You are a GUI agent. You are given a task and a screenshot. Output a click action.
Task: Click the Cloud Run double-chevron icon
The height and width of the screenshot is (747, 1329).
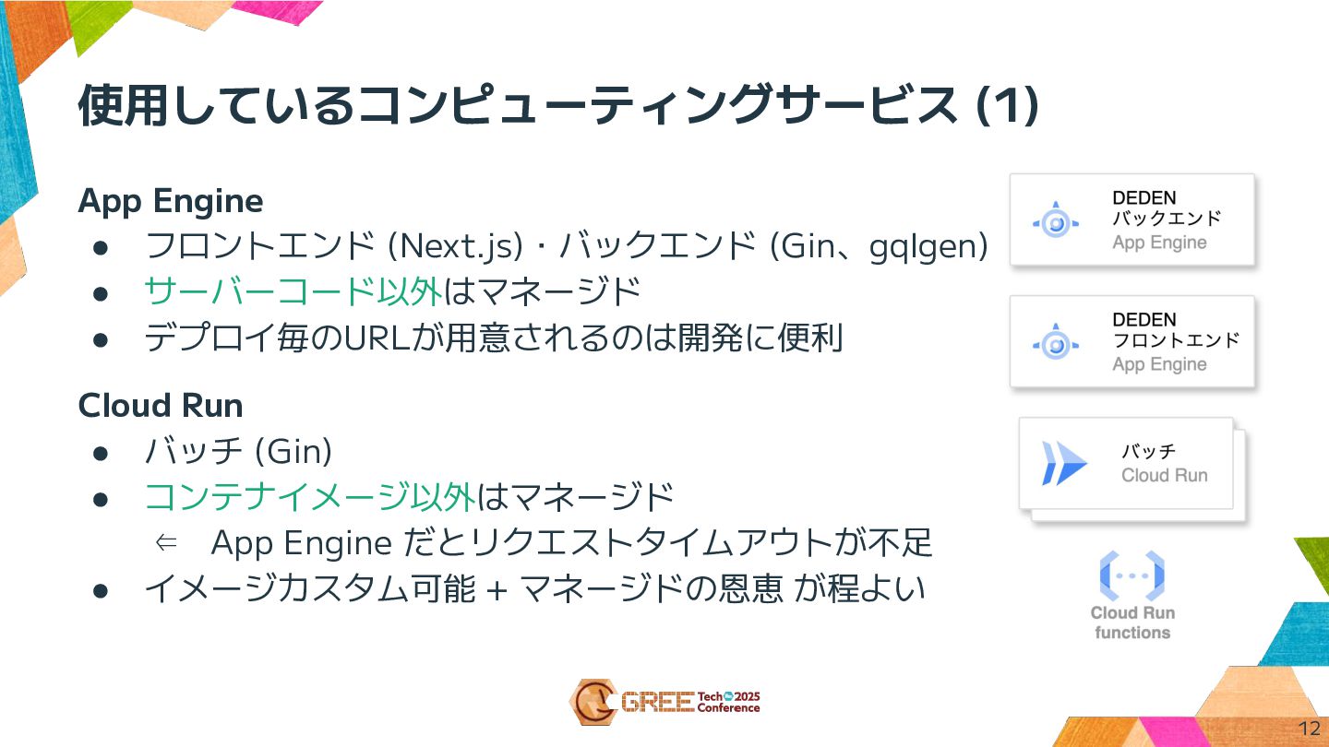tap(1064, 464)
